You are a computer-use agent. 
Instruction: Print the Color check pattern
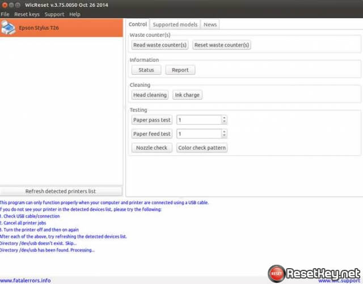coord(202,148)
